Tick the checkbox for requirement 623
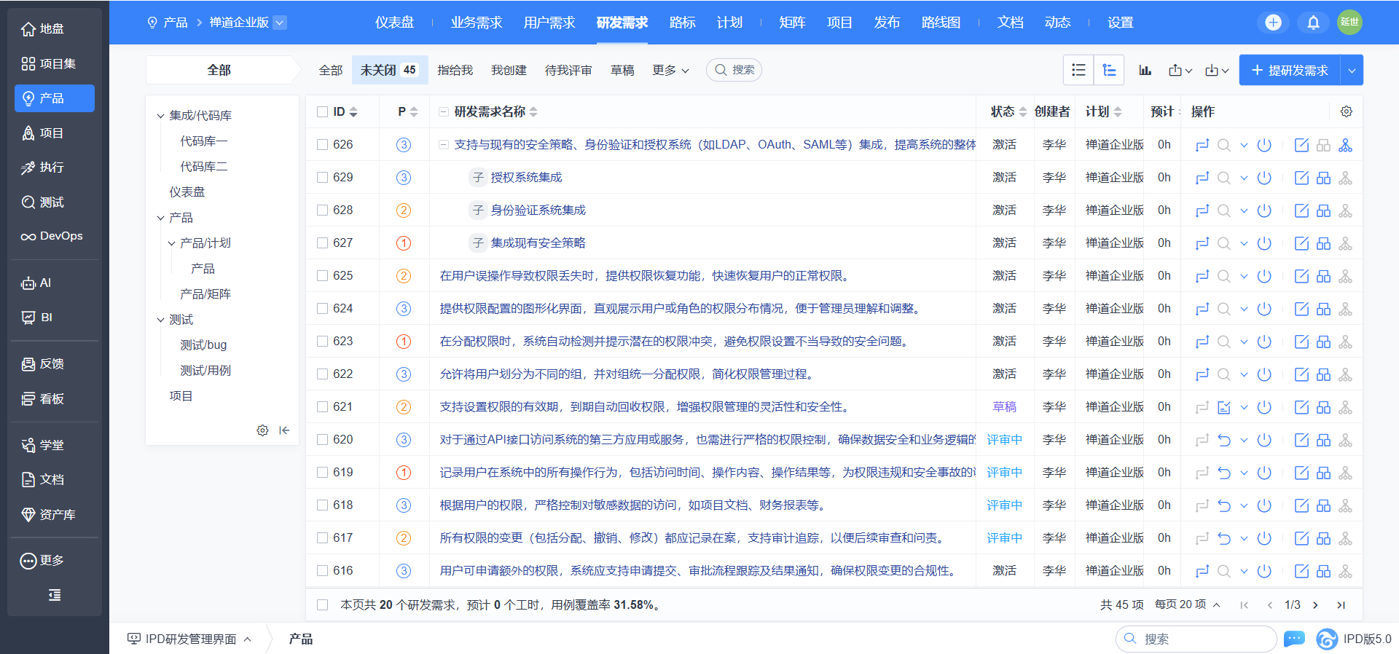 [322, 342]
